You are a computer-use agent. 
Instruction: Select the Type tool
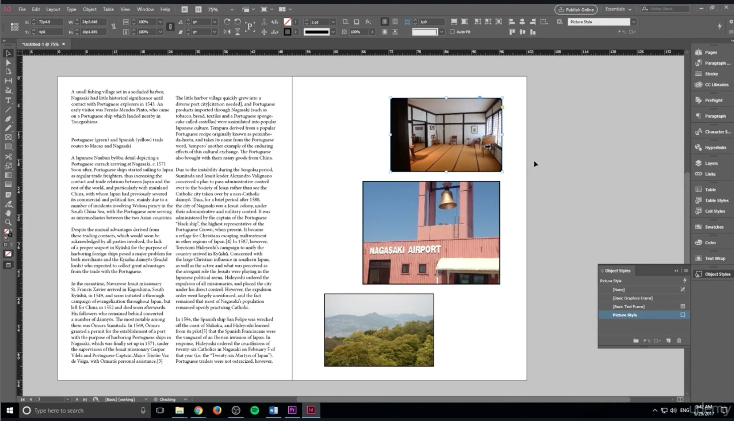click(8, 100)
